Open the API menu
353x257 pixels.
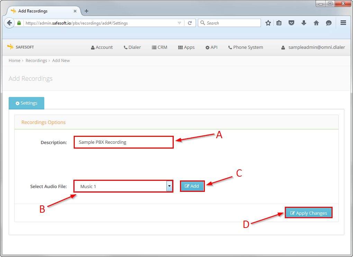pos(211,47)
